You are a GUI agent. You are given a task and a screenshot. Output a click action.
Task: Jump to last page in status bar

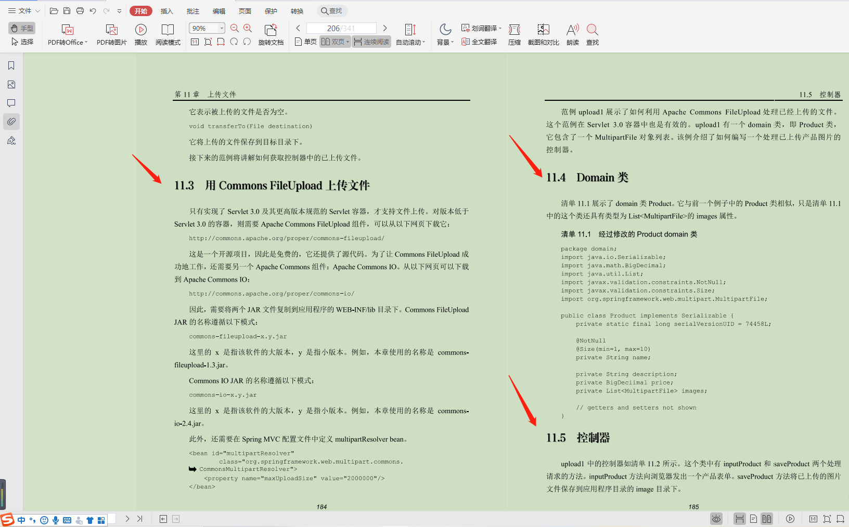pos(139,519)
